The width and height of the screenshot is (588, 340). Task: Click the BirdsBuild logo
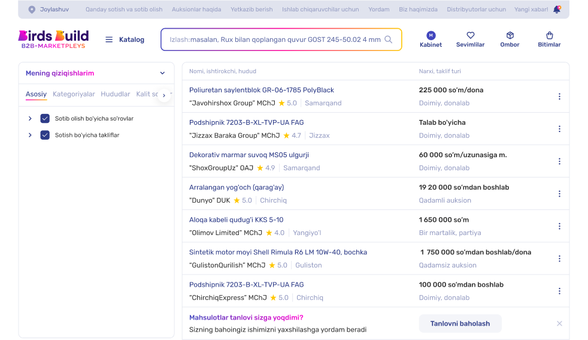tap(53, 40)
